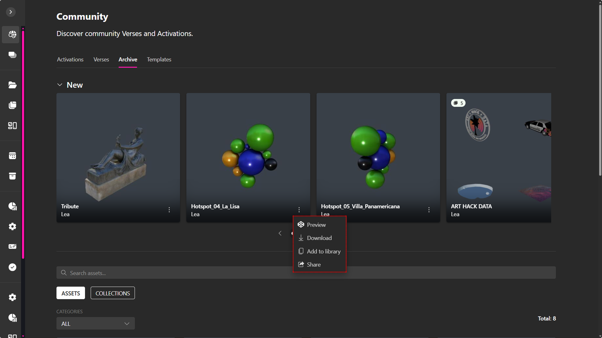The height and width of the screenshot is (338, 602).
Task: Toggle the ASSETS filter view
Action: 71,293
